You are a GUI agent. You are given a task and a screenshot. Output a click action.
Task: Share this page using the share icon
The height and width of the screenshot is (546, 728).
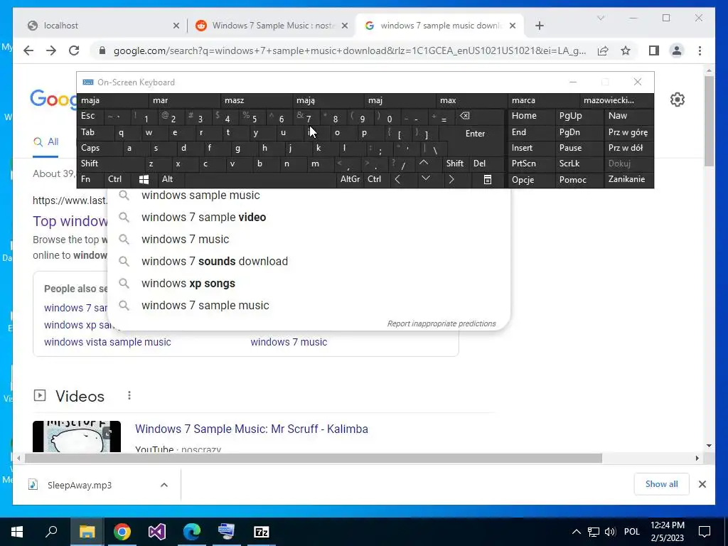click(603, 50)
